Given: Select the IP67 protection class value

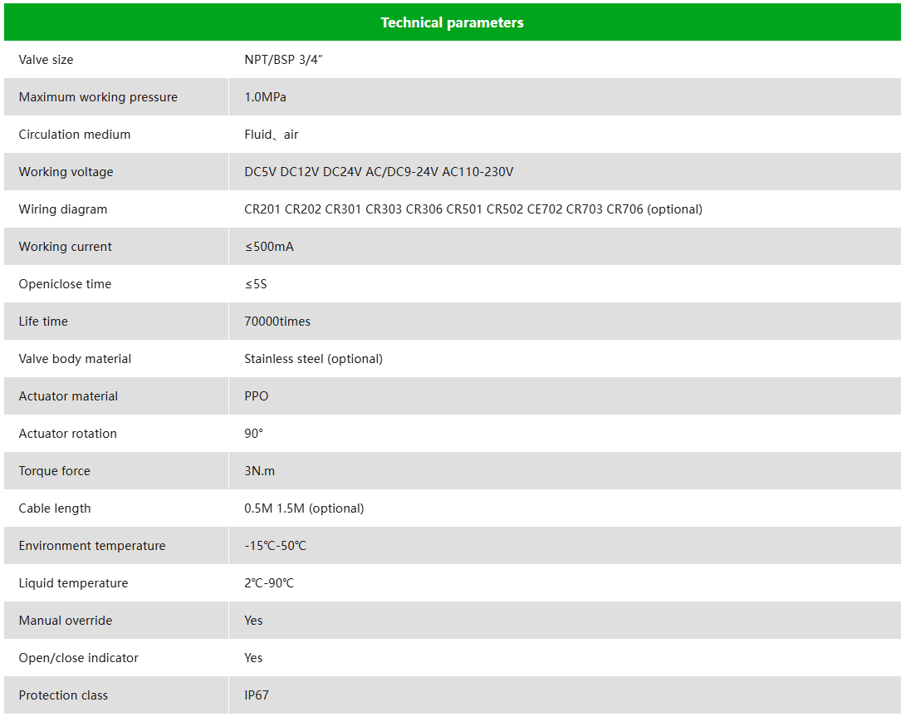Looking at the screenshot, I should click(257, 695).
